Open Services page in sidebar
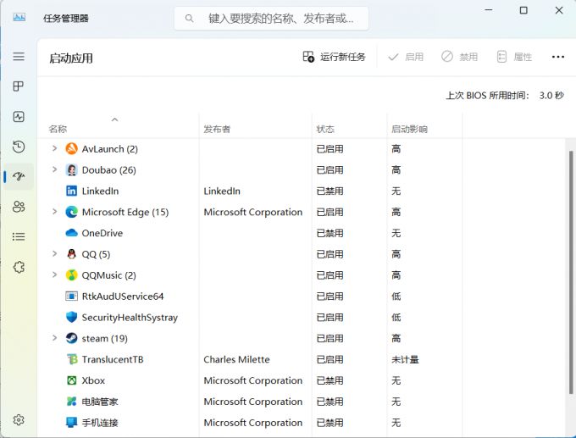Screen dimensions: 576x438 coord(19,267)
